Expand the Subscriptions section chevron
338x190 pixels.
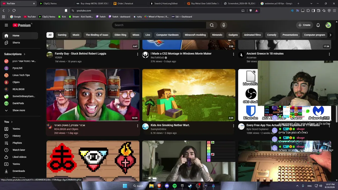[25, 54]
